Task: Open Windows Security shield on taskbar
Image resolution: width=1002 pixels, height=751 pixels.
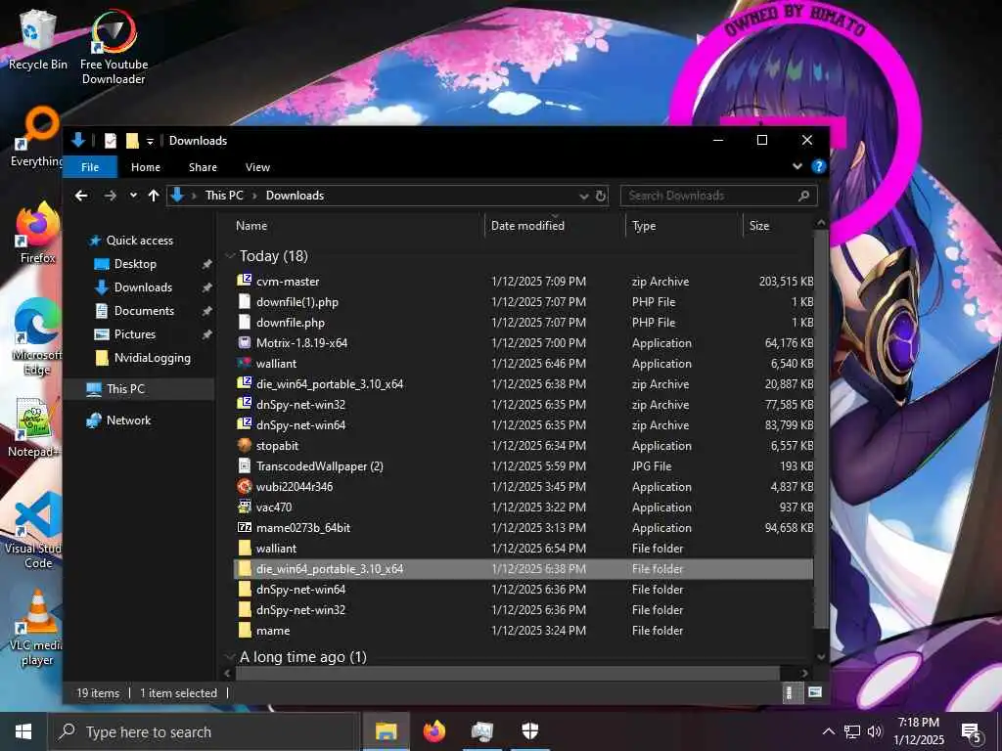Action: pos(530,731)
